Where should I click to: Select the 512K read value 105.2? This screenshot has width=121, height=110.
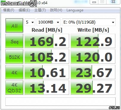(x=47, y=56)
